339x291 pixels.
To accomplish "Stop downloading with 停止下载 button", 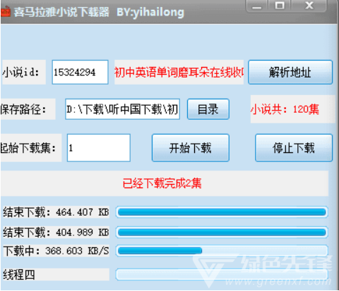I will [294, 148].
